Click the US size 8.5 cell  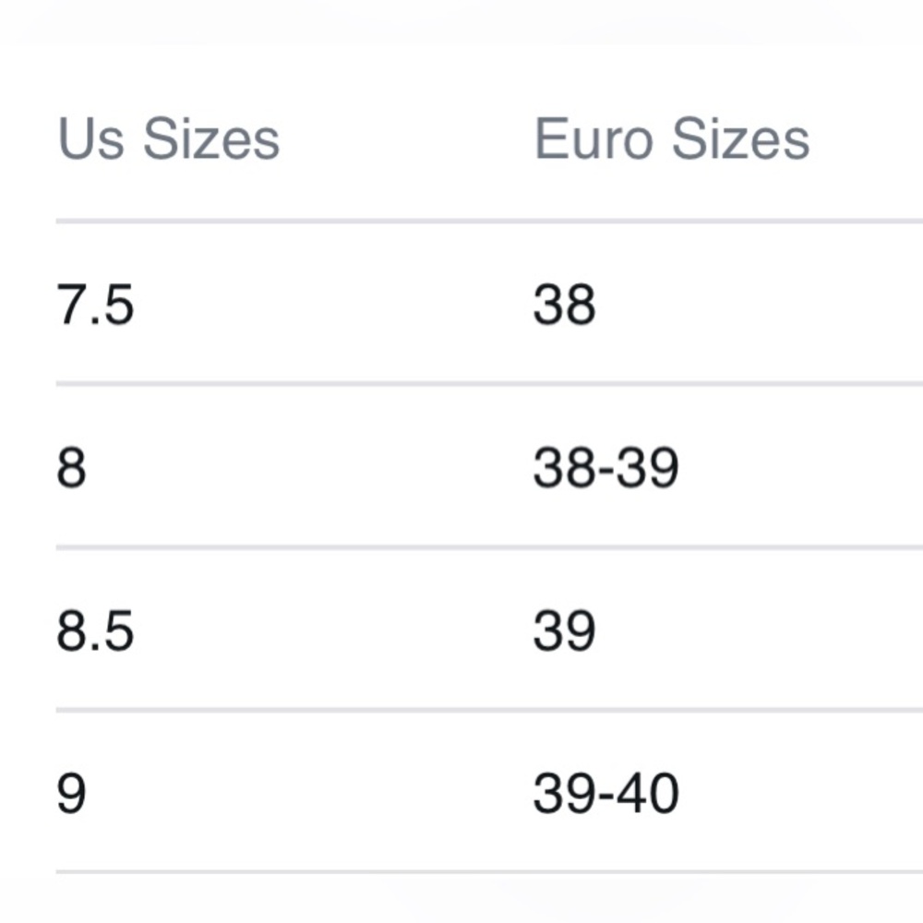pos(95,631)
